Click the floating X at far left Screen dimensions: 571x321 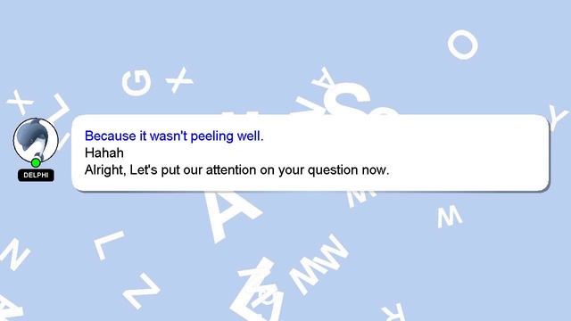20,103
